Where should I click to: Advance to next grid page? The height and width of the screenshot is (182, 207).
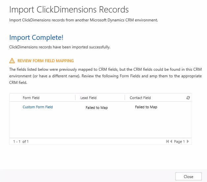(x=188, y=142)
